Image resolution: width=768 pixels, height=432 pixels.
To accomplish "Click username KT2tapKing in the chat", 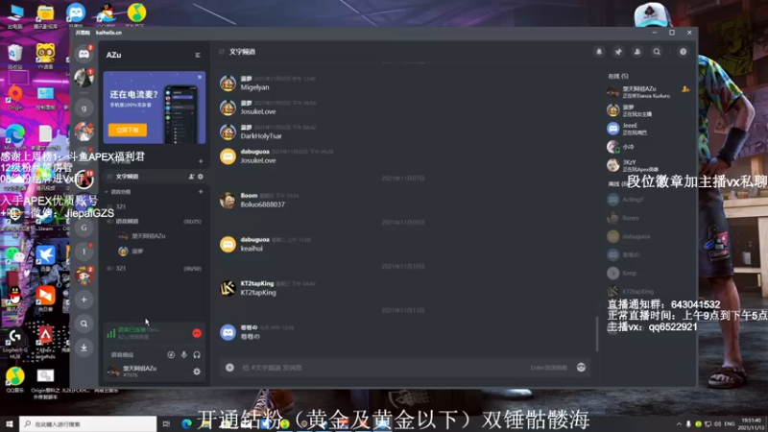I will pos(257,283).
